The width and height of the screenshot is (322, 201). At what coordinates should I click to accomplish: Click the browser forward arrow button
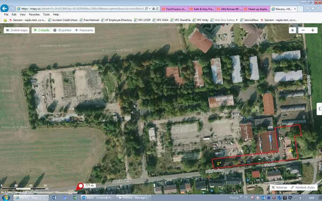(x=12, y=9)
